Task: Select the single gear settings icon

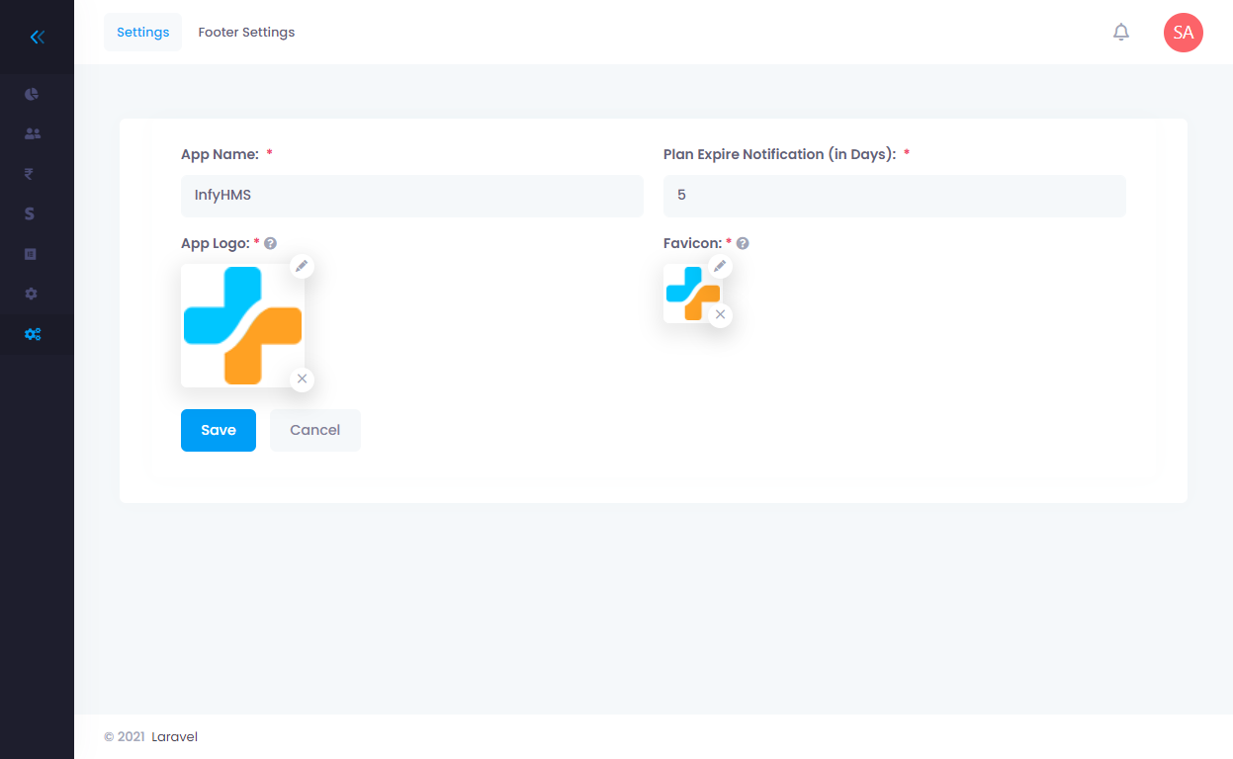Action: [31, 294]
